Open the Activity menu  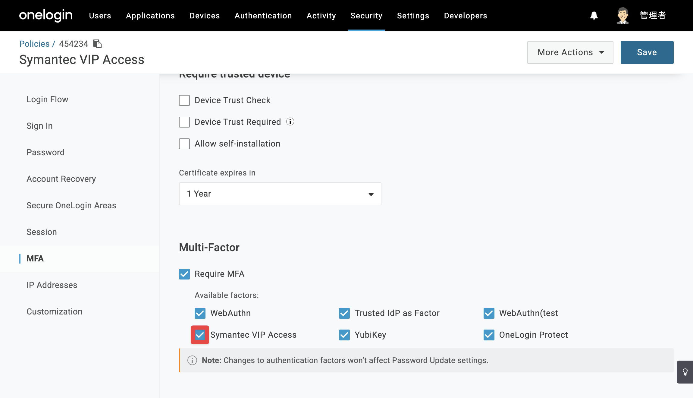(x=321, y=16)
